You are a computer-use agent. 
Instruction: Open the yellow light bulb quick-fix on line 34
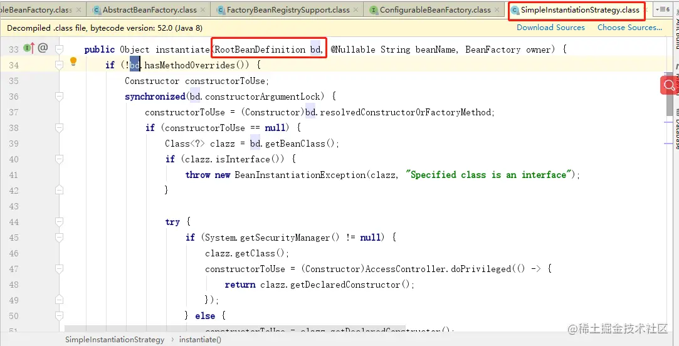[73, 61]
